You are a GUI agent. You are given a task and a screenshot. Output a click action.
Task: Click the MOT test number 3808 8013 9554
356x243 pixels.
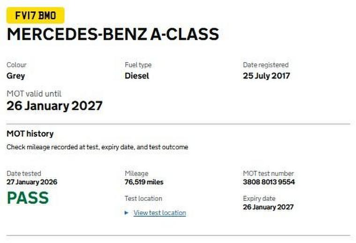pos(269,182)
